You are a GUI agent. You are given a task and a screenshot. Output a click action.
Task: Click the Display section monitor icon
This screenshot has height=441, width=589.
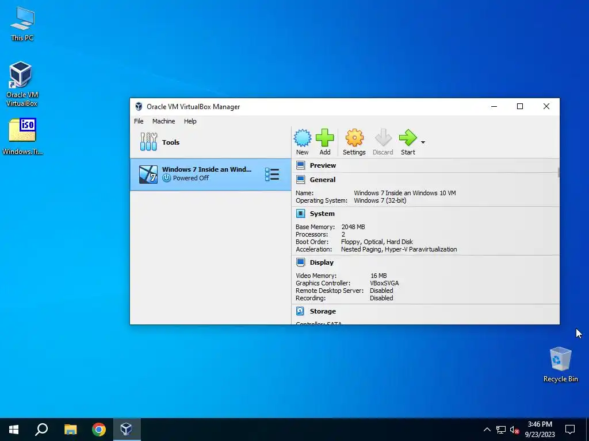point(300,262)
